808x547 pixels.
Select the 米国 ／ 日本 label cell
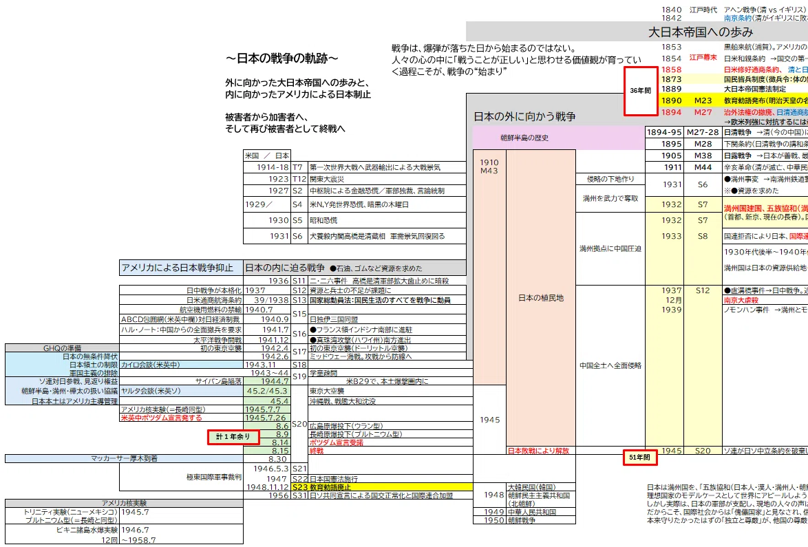(x=267, y=155)
